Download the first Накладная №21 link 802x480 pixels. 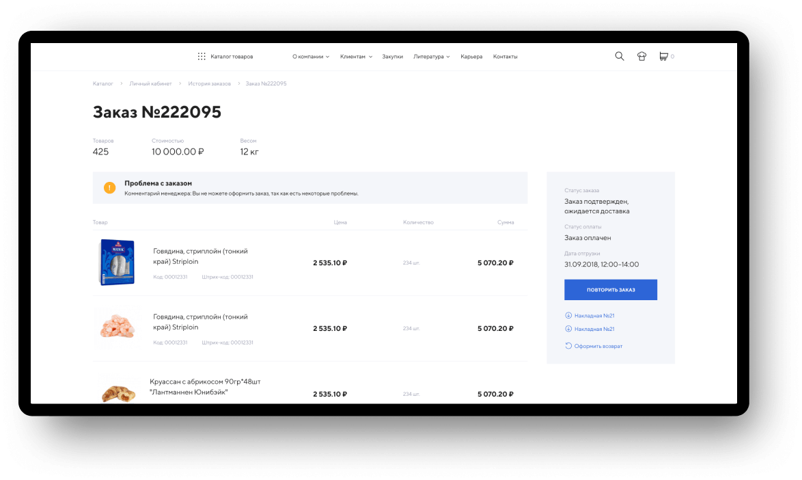point(594,316)
